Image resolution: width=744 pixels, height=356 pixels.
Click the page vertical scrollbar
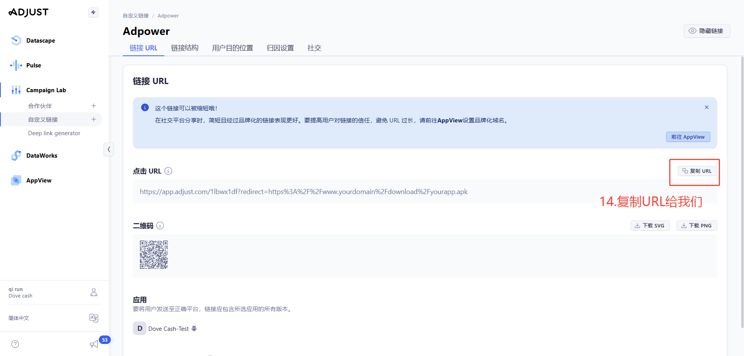coord(742,192)
